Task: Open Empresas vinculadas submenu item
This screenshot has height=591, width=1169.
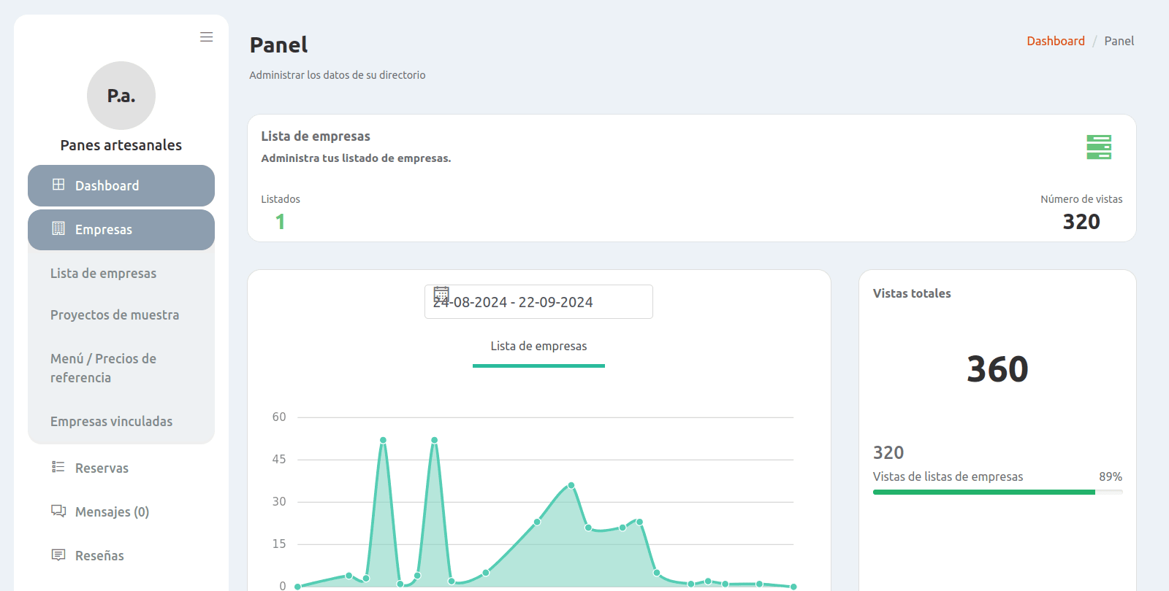Action: click(x=111, y=421)
